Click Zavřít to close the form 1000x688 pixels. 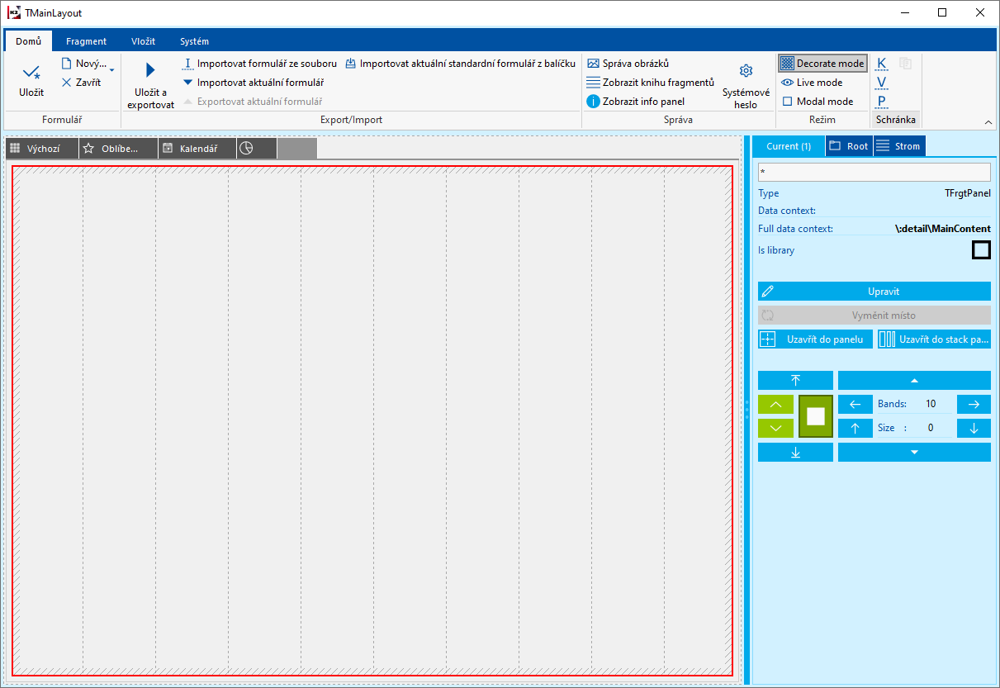pos(81,83)
